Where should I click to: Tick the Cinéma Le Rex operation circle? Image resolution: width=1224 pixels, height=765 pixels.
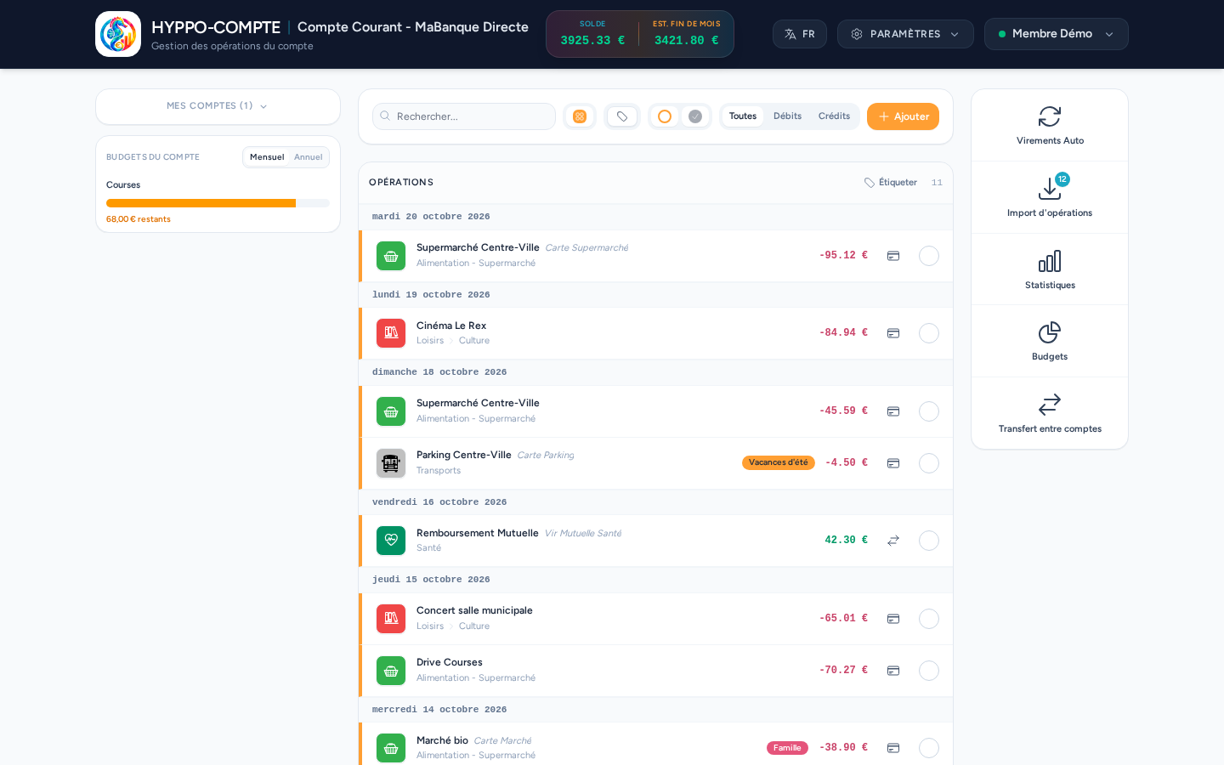(929, 333)
